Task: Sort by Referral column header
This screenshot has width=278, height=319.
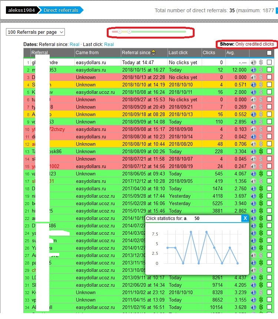Action: pos(39,53)
